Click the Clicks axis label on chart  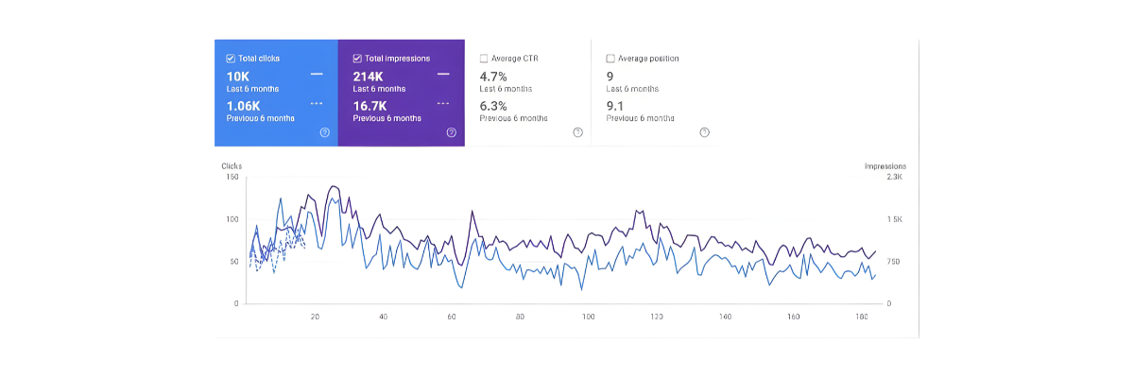[x=232, y=166]
